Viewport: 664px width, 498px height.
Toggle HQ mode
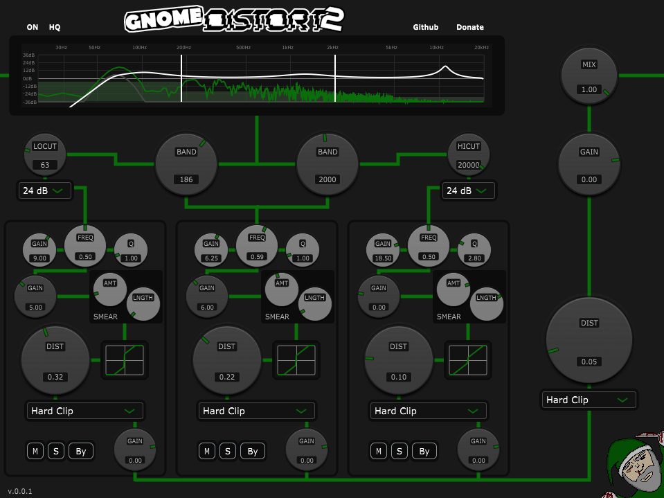tap(55, 27)
